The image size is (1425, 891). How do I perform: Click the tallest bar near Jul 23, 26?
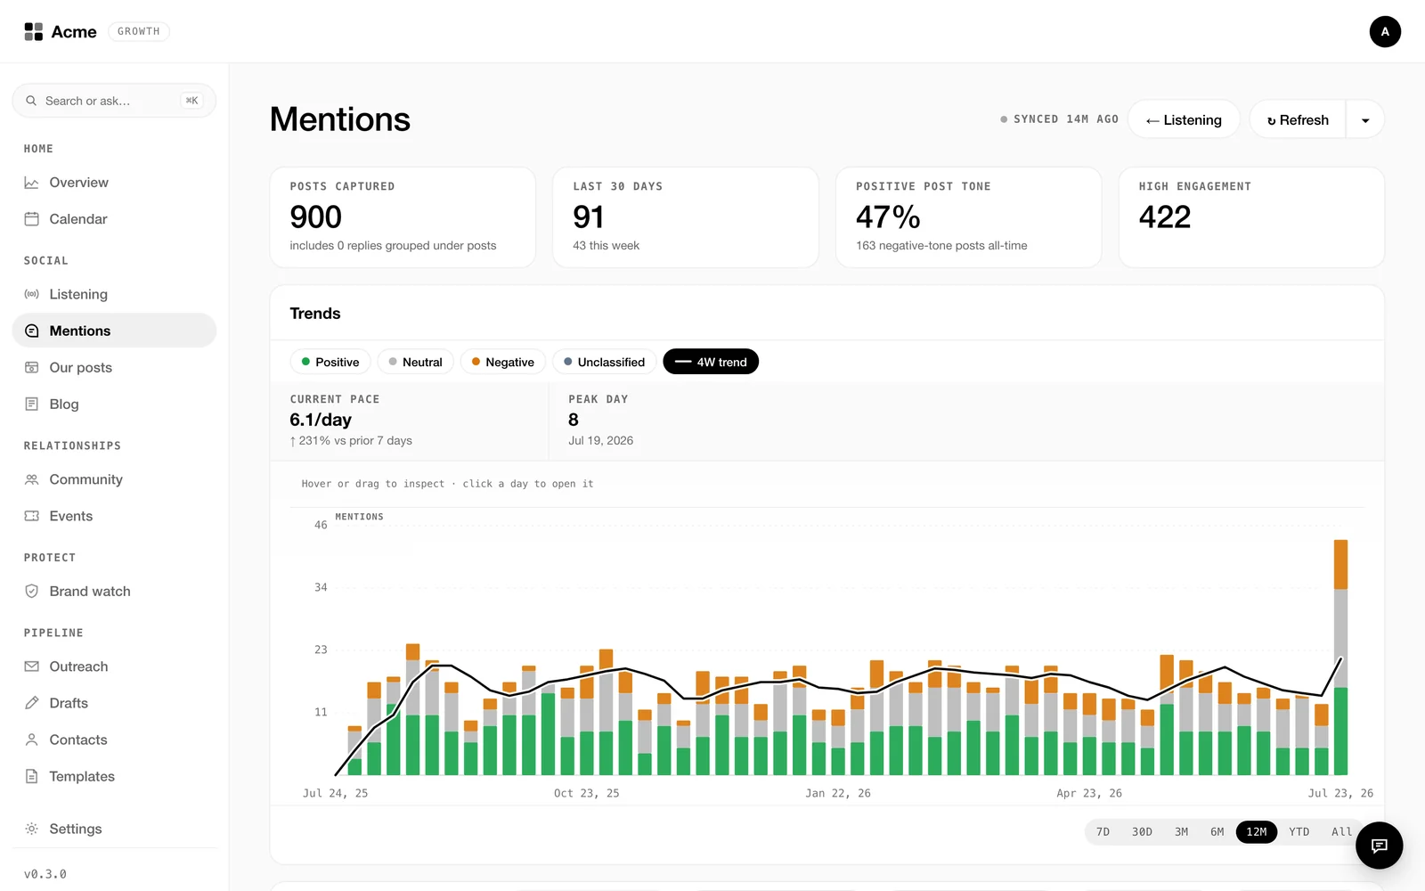pos(1340,658)
